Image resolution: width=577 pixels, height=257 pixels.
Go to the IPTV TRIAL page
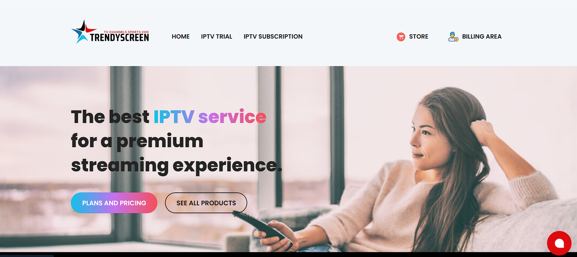[x=216, y=36]
